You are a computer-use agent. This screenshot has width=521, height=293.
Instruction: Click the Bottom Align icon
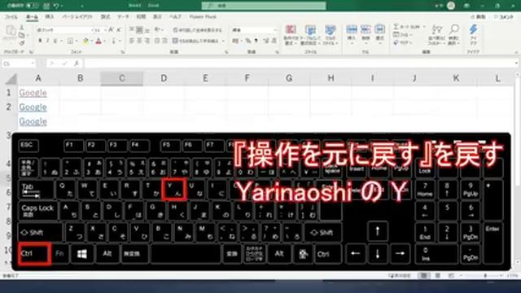click(147, 30)
